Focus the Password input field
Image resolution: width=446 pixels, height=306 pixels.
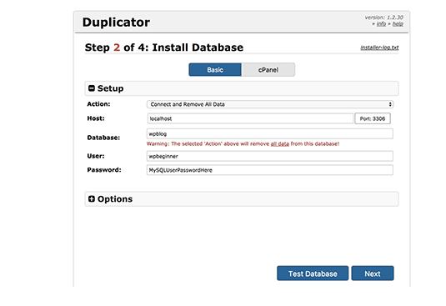pos(270,170)
